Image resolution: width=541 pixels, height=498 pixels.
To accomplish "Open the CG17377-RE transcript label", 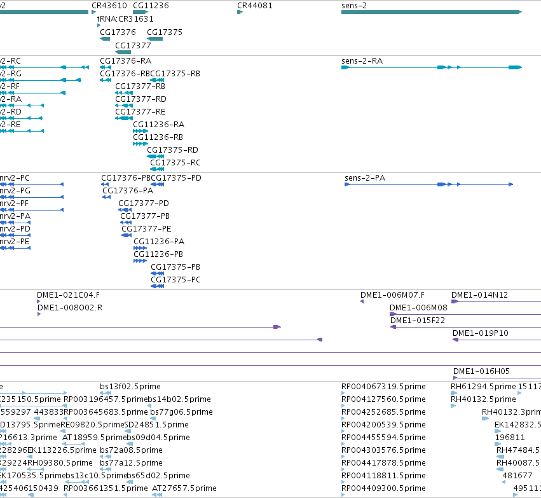I will (x=140, y=112).
